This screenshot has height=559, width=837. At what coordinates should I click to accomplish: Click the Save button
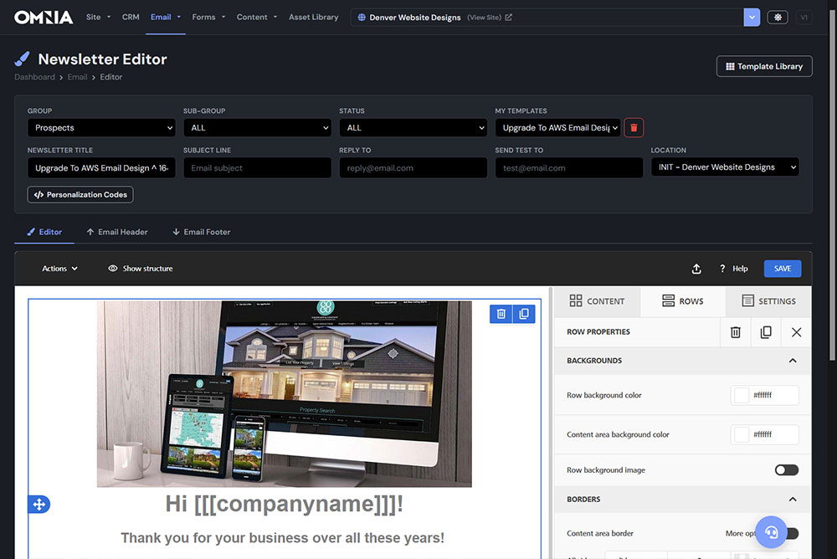(x=782, y=269)
